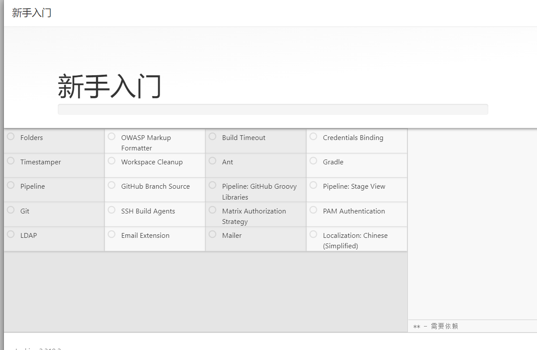Viewport: 537px width, 350px height.
Task: Click the Pipeline plugin name
Action: pos(33,187)
